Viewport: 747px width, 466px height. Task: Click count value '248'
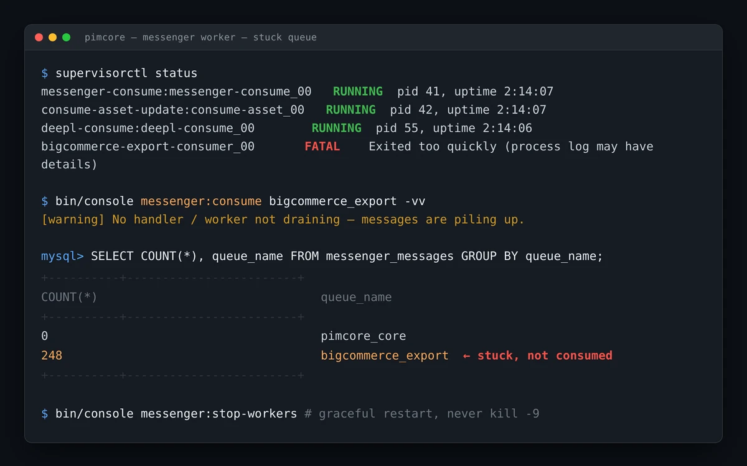52,355
